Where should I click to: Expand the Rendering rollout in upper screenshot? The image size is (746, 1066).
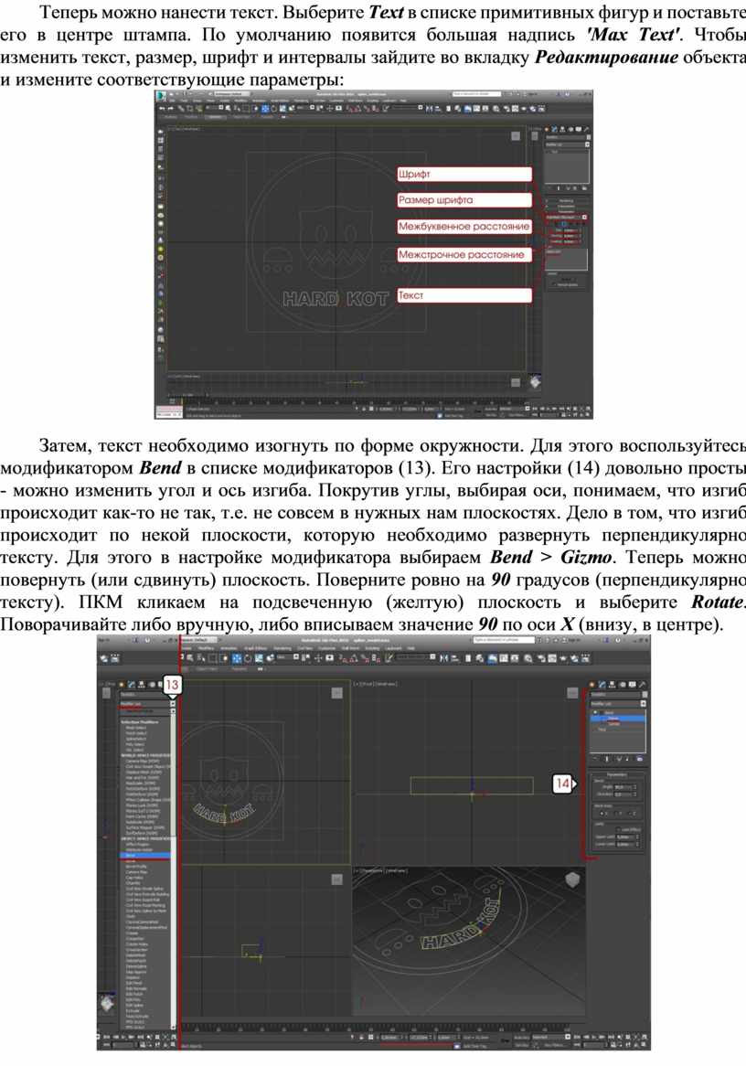click(x=567, y=200)
